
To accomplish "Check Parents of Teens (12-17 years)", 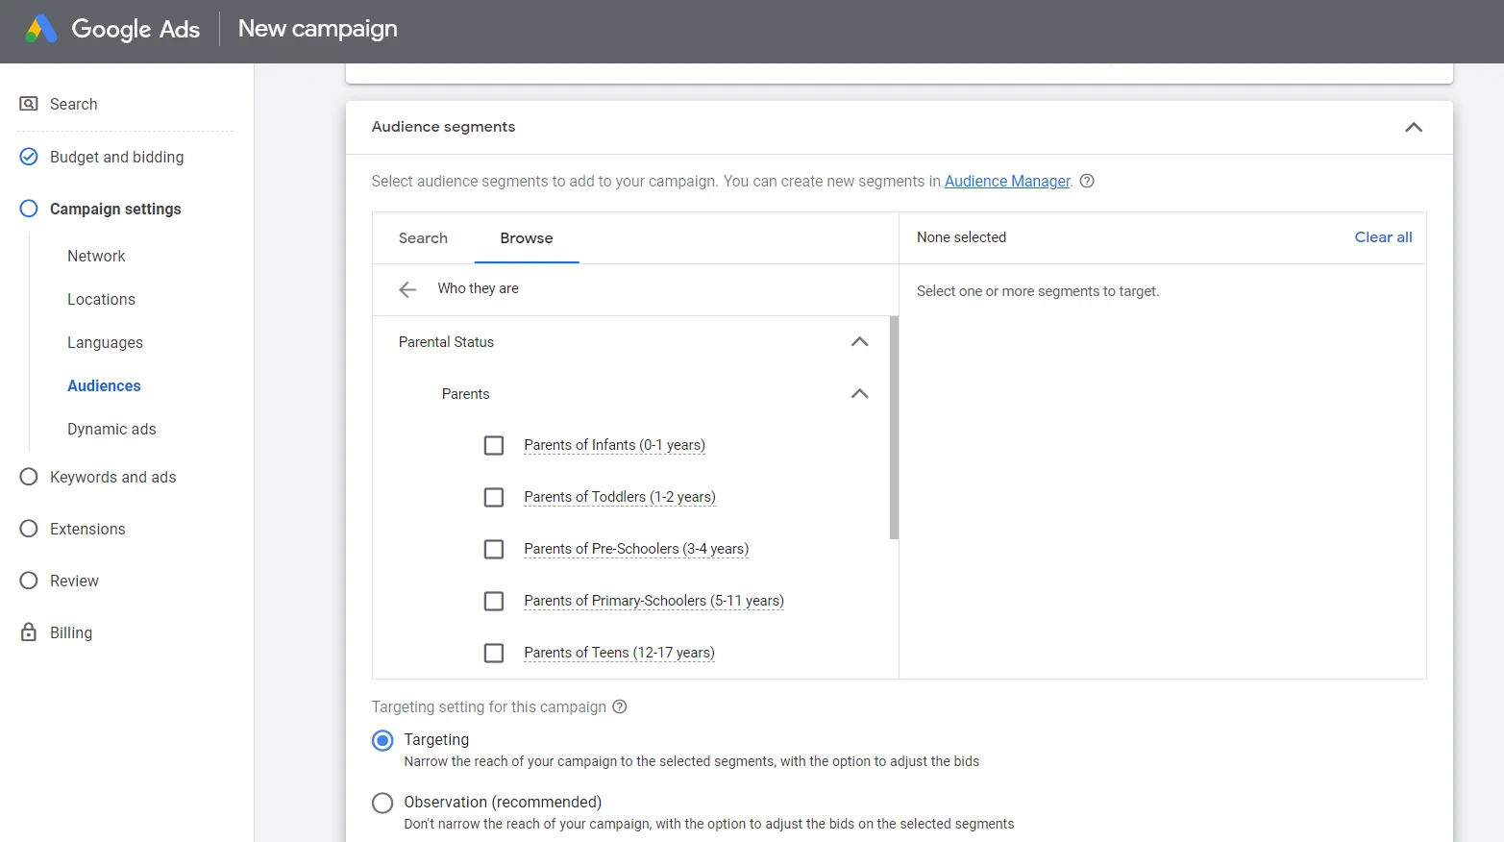I will point(494,653).
